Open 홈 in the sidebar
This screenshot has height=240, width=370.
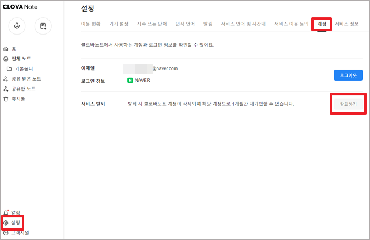click(13, 49)
